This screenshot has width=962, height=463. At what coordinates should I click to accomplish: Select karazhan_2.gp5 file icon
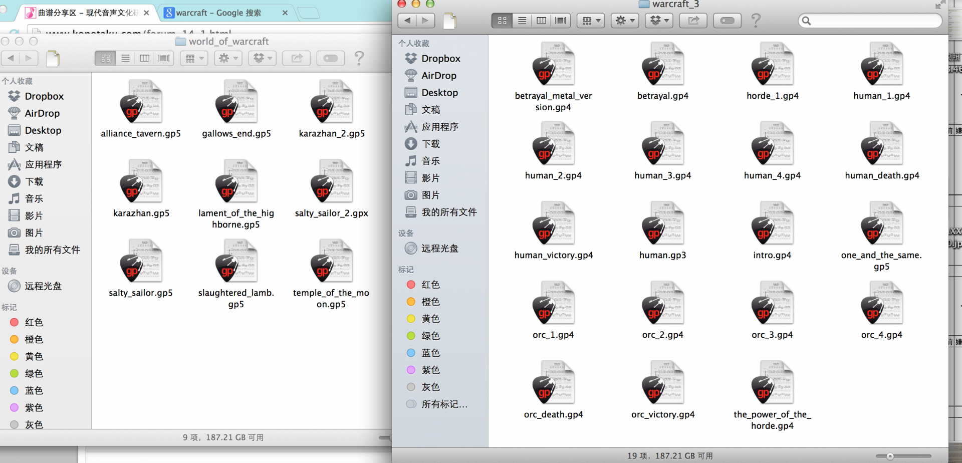pos(331,102)
